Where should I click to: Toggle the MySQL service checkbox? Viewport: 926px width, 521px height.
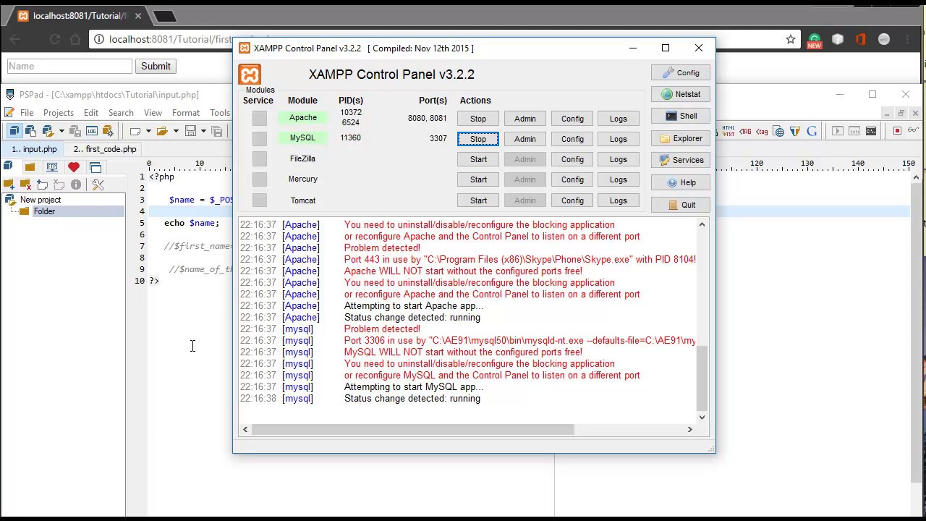(260, 138)
